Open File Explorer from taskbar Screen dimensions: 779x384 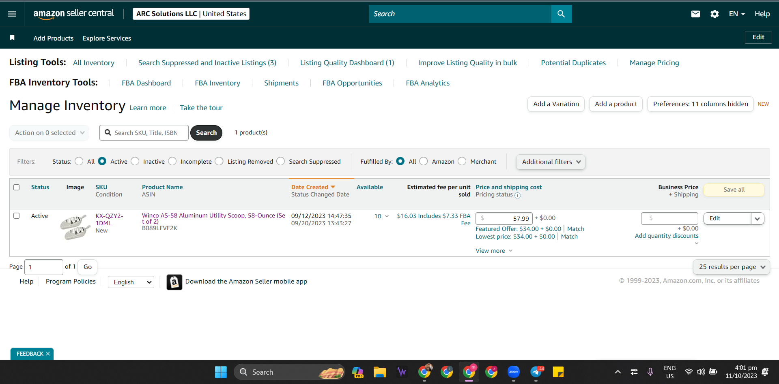[380, 372]
